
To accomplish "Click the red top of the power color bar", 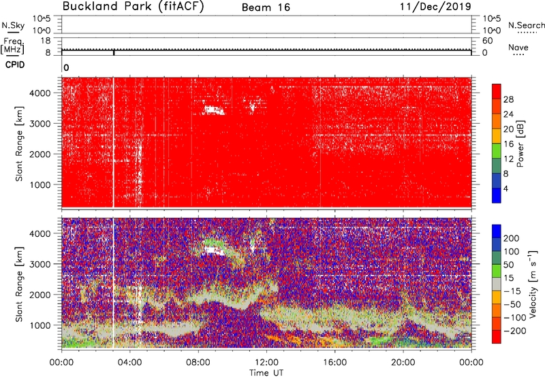I will (x=497, y=92).
